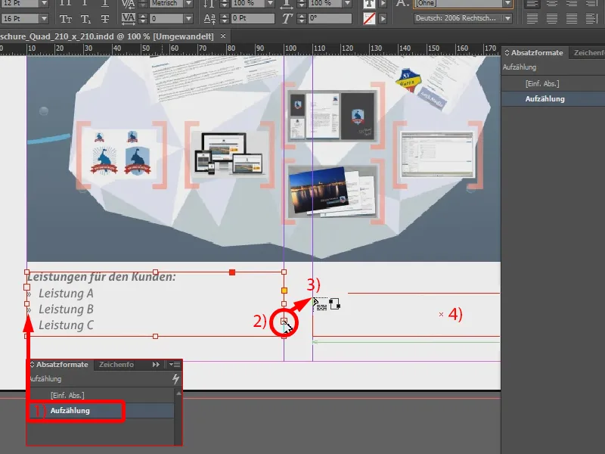Toggle All Caps formatting in the control panel
This screenshot has height=454, width=605.
coord(65,5)
